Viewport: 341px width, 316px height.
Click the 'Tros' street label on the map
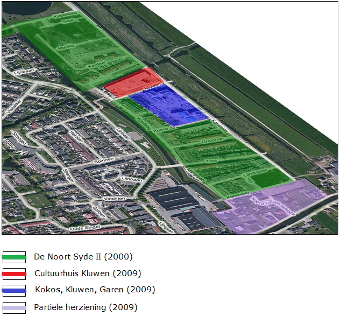211,161
